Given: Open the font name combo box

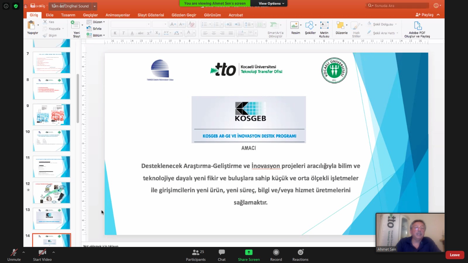Looking at the screenshot, I should [x=131, y=24].
